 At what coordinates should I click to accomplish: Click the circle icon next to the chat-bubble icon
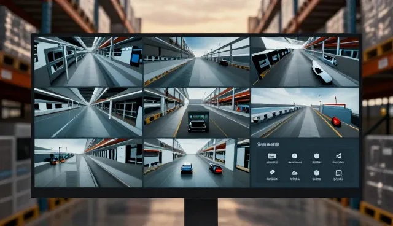pyautogui.click(x=295, y=156)
